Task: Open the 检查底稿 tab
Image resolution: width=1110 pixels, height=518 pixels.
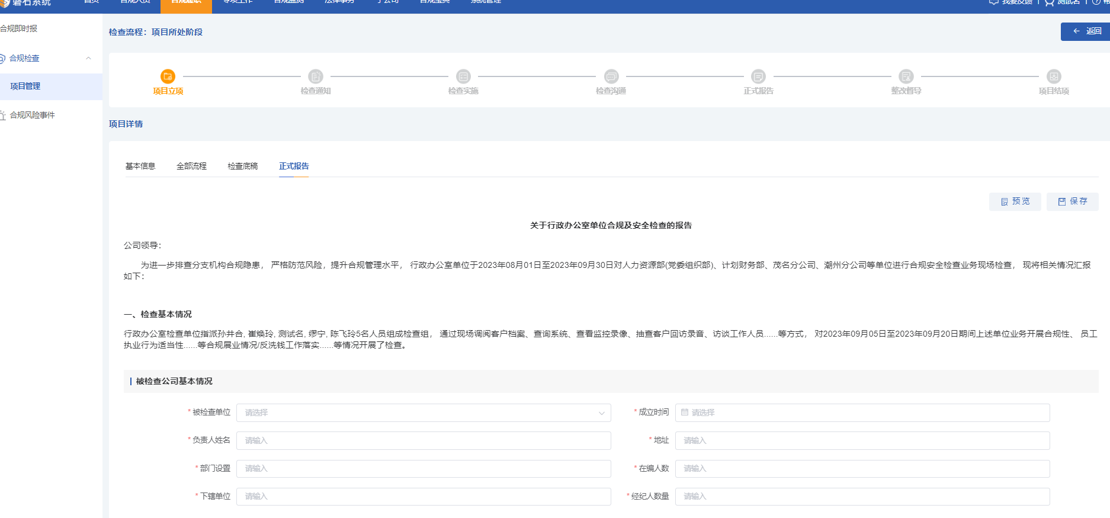Action: click(x=243, y=166)
